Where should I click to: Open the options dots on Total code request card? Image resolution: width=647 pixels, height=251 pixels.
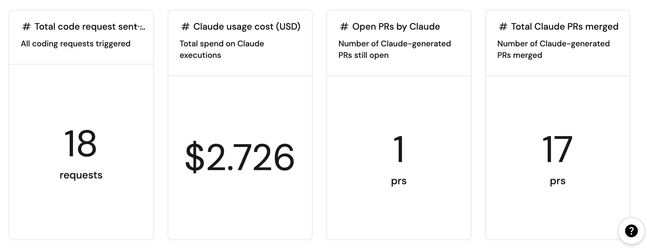(141, 27)
